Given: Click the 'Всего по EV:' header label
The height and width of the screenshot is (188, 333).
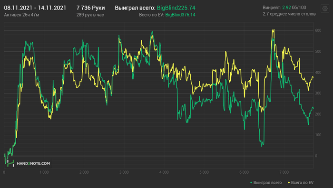Looking at the screenshot, I should tap(152, 15).
